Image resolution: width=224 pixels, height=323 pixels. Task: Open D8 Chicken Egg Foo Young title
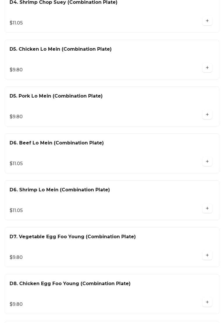[70, 284]
